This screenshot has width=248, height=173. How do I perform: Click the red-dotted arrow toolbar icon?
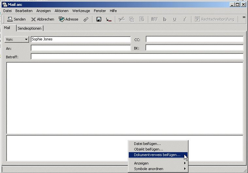coord(109,20)
